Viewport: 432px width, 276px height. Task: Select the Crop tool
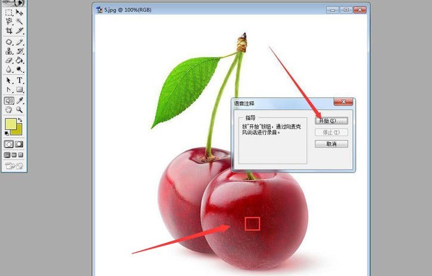tap(9, 30)
